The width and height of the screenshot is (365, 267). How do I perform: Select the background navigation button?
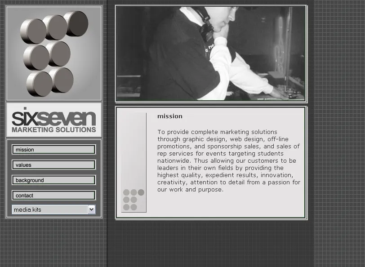tap(54, 180)
